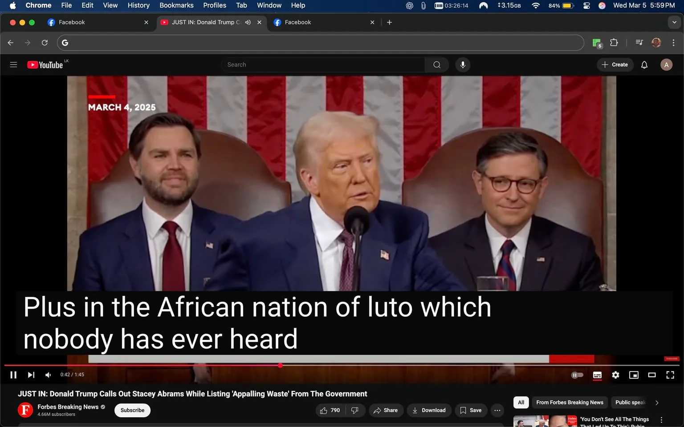Open the player Settings gear
This screenshot has width=684, height=427.
[x=615, y=375]
